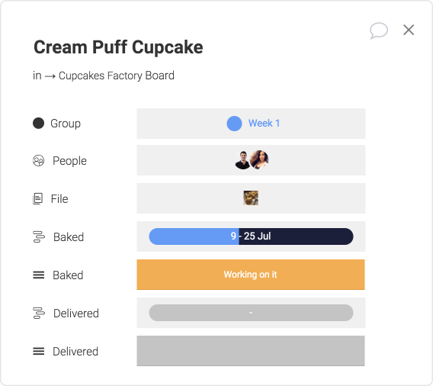Image resolution: width=433 pixels, height=386 pixels.
Task: Close the Cream Puff Cupcake card
Action: 409,30
